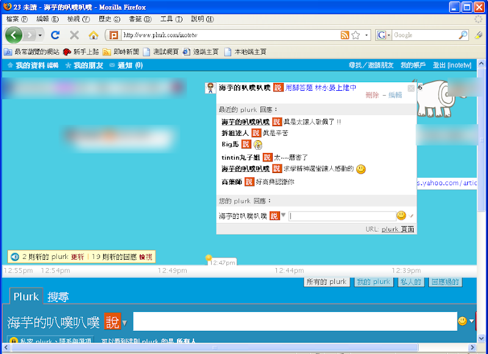This screenshot has width=488, height=354.
Task: Click the Google search input field
Action: click(425, 35)
